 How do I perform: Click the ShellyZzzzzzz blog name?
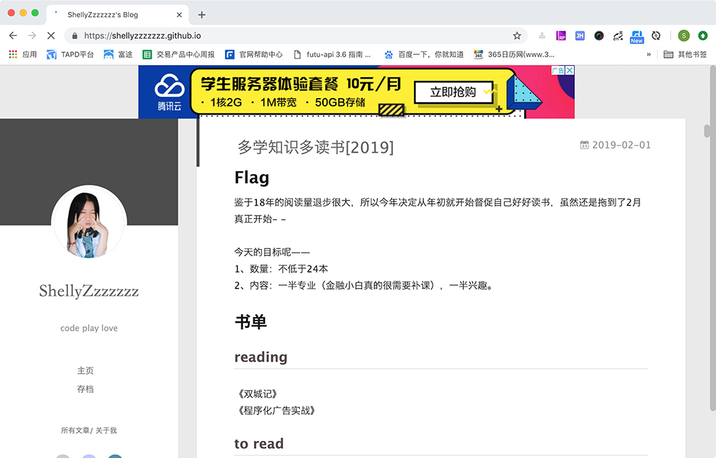tap(89, 291)
